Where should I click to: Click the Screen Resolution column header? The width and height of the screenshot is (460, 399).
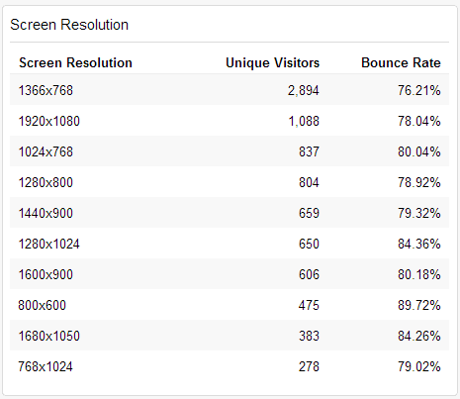[x=75, y=62]
